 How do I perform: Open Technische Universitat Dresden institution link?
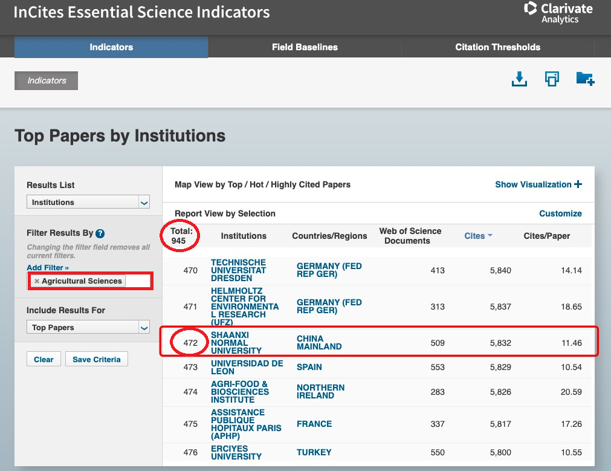click(238, 270)
